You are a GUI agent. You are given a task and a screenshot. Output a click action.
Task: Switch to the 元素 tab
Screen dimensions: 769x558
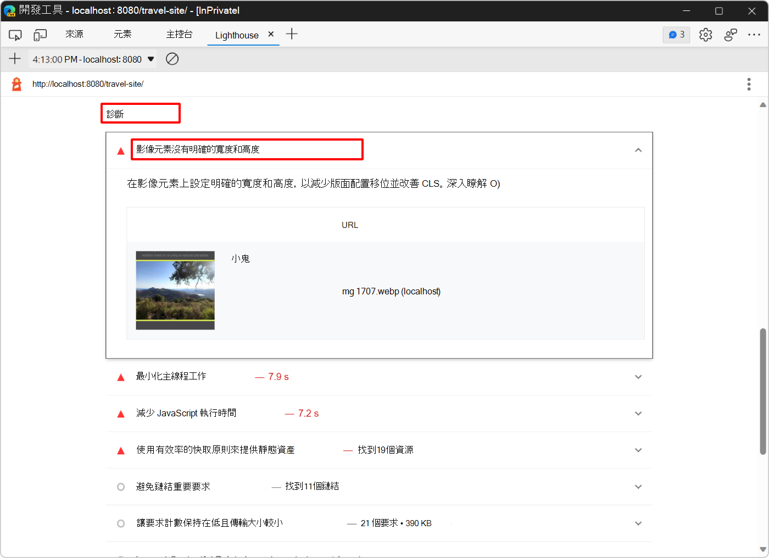click(122, 34)
